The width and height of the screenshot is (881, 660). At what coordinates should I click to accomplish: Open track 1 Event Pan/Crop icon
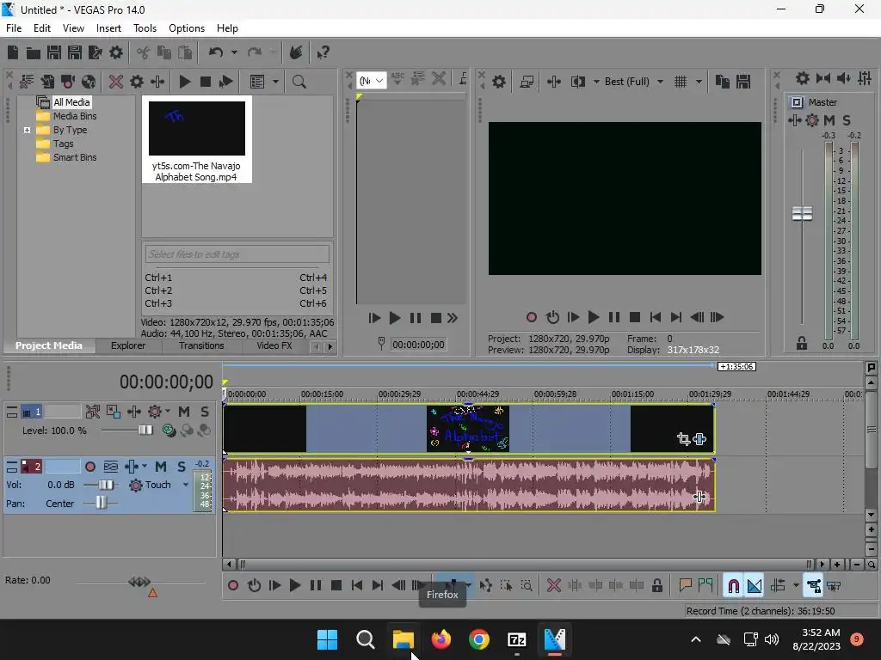[683, 439]
